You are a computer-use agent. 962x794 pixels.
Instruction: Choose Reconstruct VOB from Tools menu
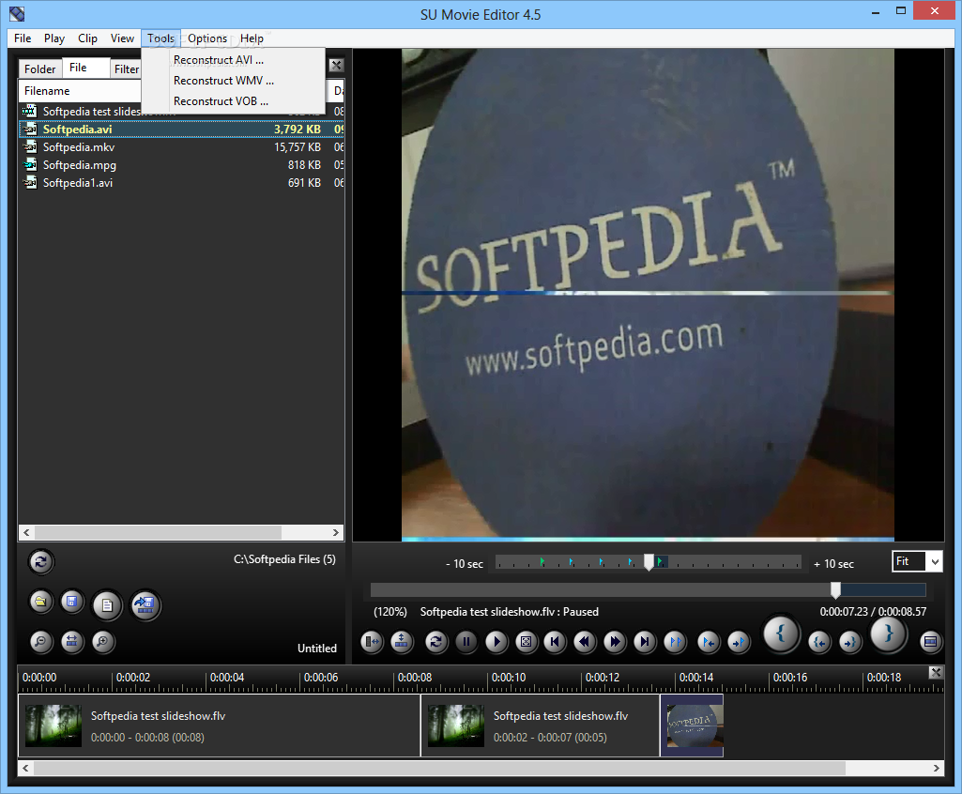(233, 101)
